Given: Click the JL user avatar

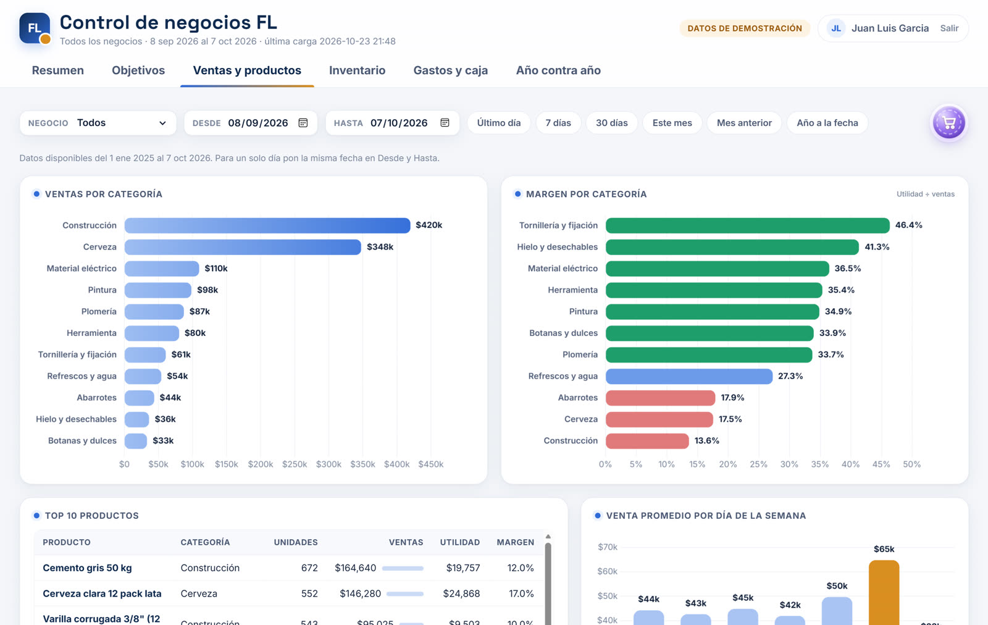Looking at the screenshot, I should point(836,28).
